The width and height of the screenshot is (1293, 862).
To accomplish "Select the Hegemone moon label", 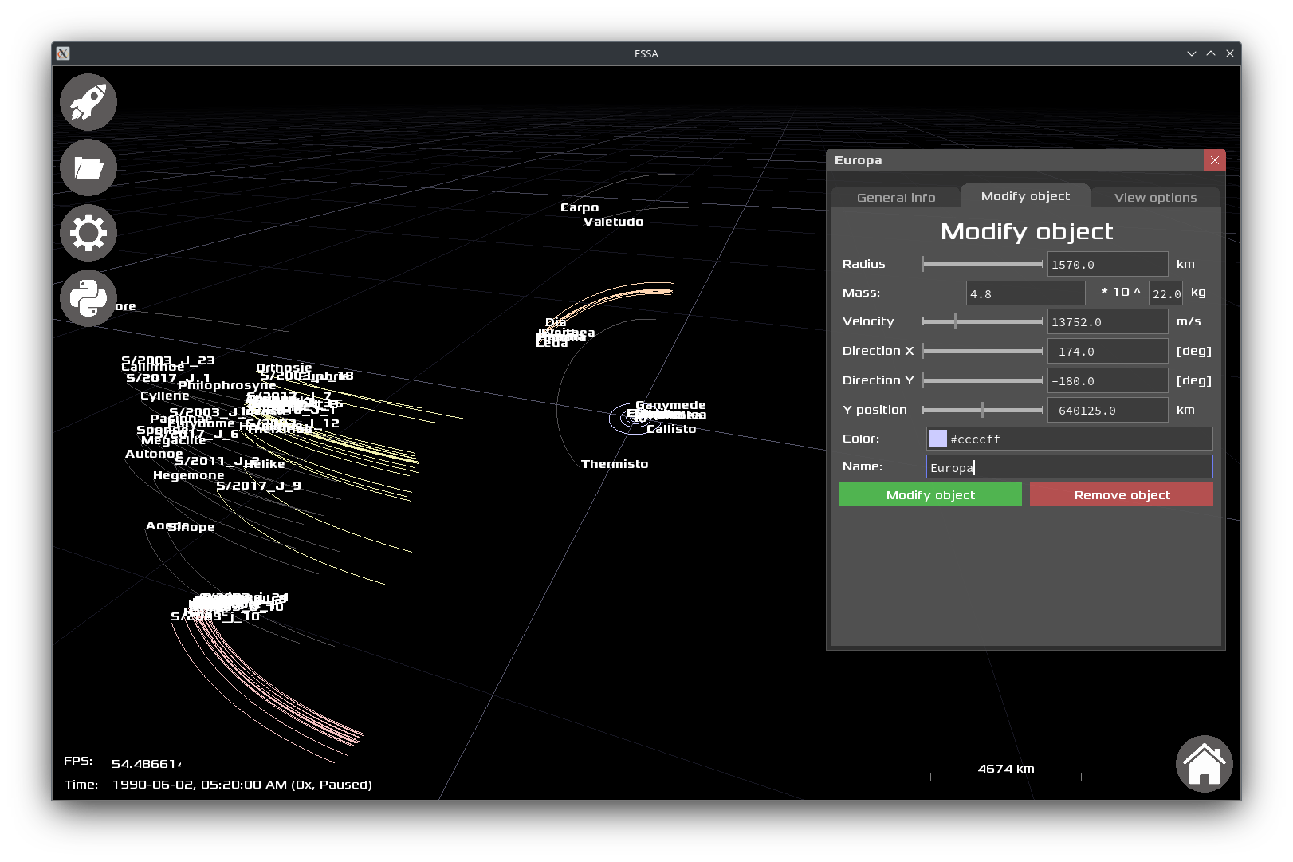I will click(188, 475).
